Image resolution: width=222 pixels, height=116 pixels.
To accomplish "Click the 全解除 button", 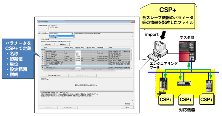I will [63, 45].
